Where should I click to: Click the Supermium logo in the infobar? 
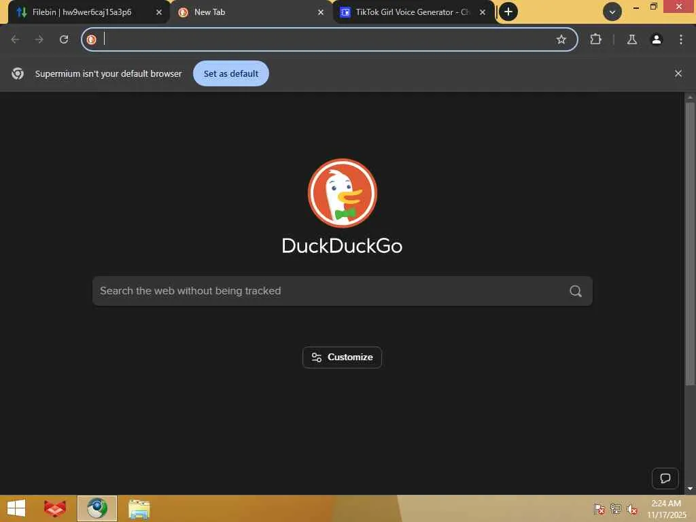click(18, 73)
